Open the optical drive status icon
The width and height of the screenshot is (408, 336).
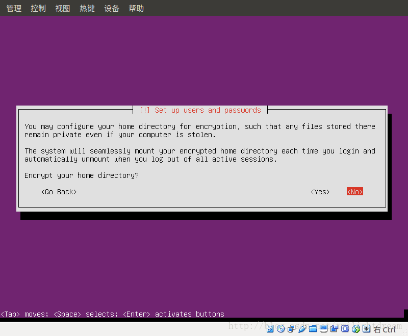click(281, 328)
